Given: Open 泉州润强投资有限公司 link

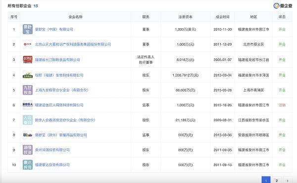Looking at the screenshot, I should click(x=52, y=150).
